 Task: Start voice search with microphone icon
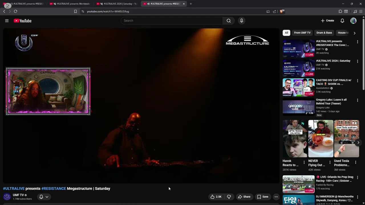[x=242, y=20]
